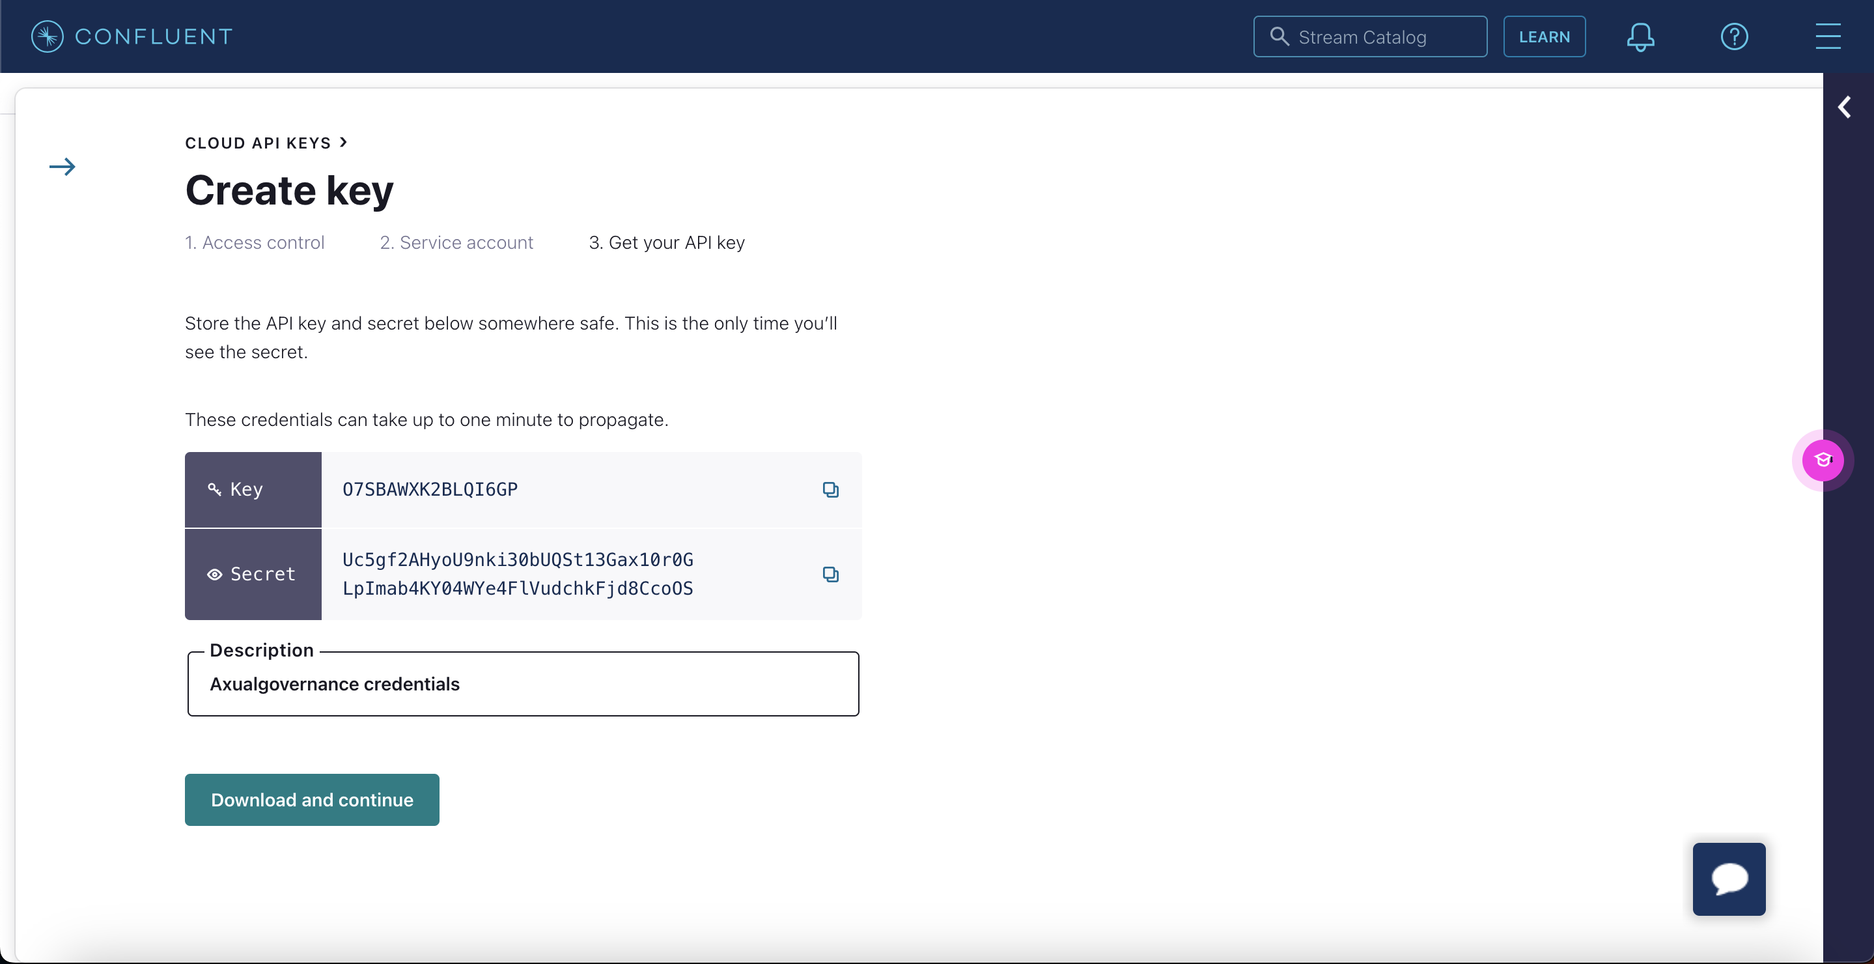This screenshot has width=1874, height=964.
Task: Click the Key label cell
Action: (x=253, y=490)
